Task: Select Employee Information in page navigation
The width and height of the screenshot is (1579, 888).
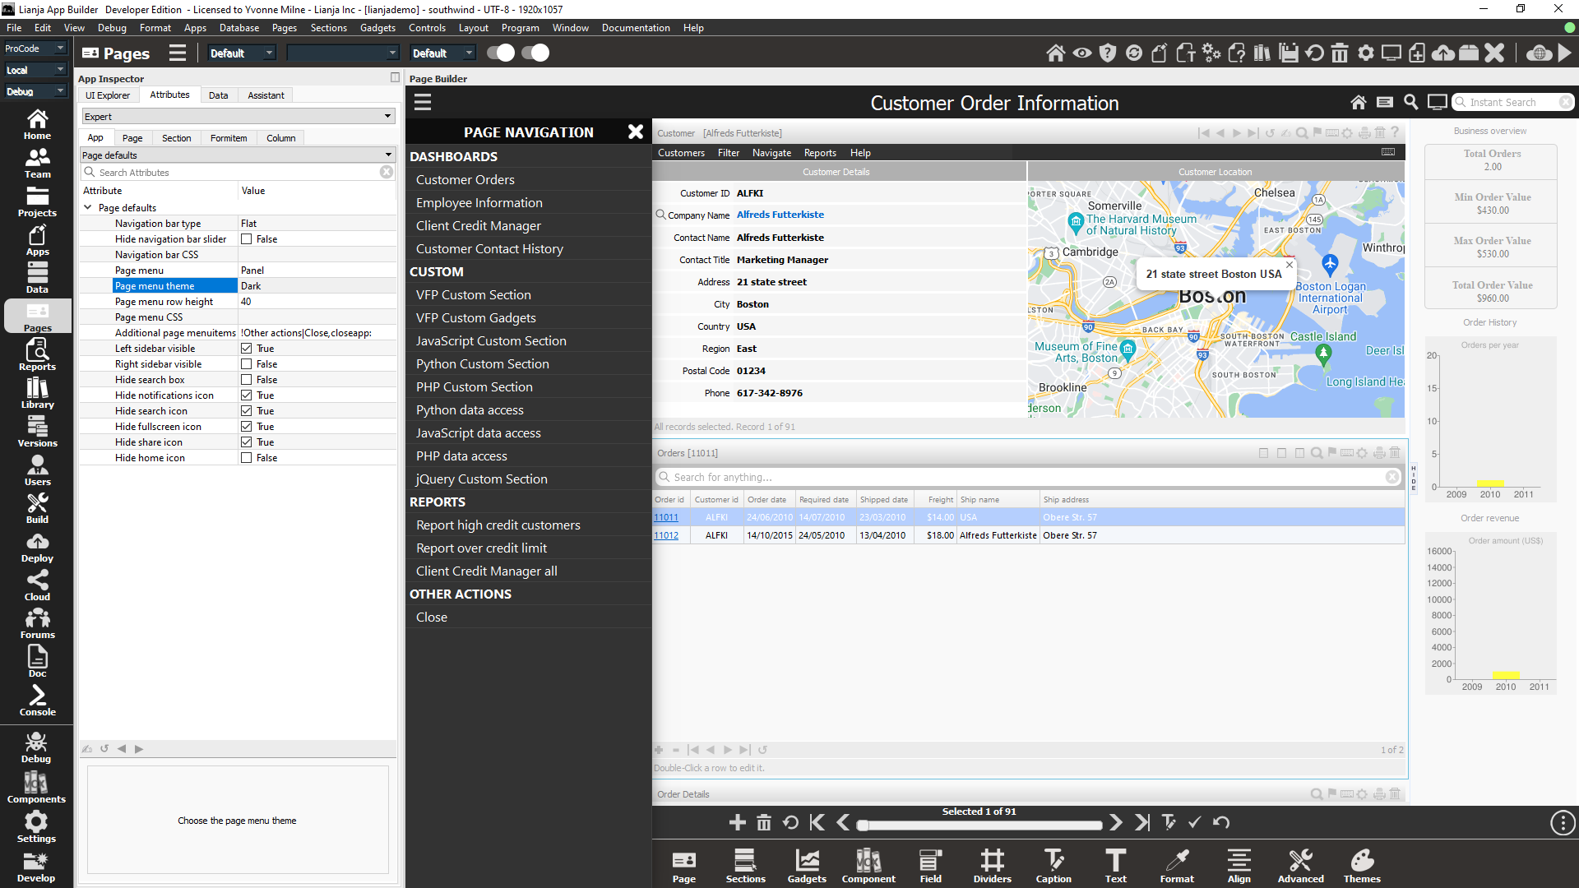Action: pos(479,203)
